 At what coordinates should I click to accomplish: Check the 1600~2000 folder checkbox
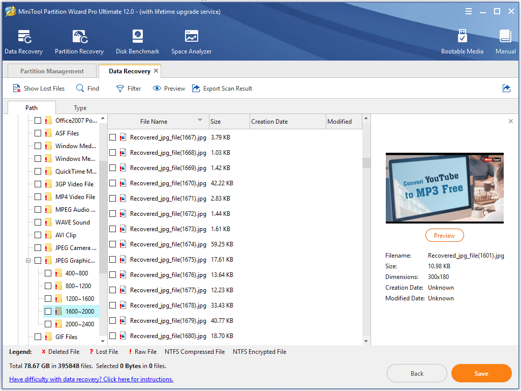(49, 311)
